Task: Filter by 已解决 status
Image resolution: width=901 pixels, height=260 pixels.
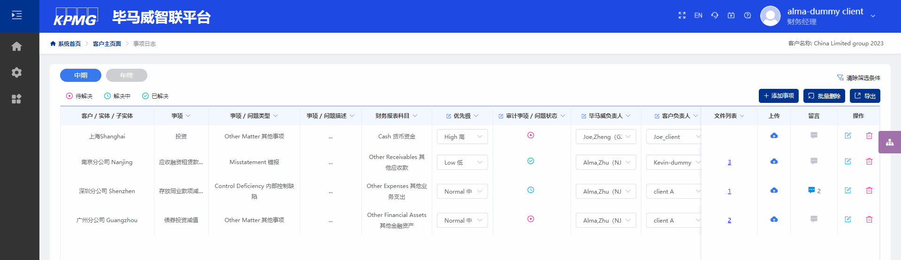Action: 155,96
